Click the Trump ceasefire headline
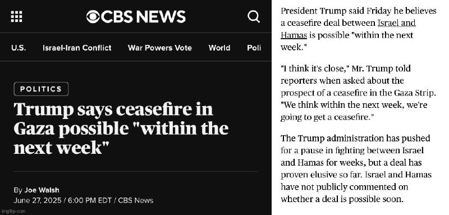The width and height of the screenshot is (449, 215). point(121,129)
